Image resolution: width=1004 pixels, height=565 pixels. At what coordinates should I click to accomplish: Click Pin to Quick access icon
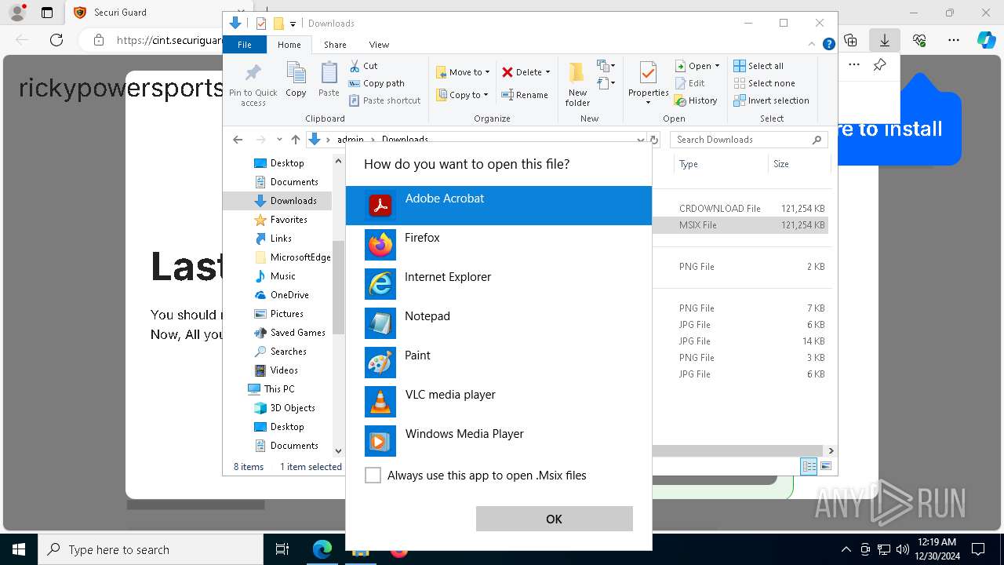[x=253, y=85]
